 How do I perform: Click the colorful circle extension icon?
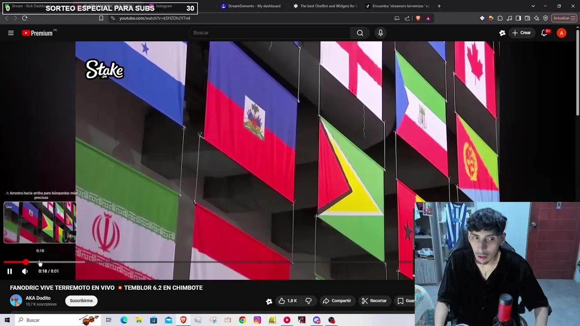coord(491,18)
